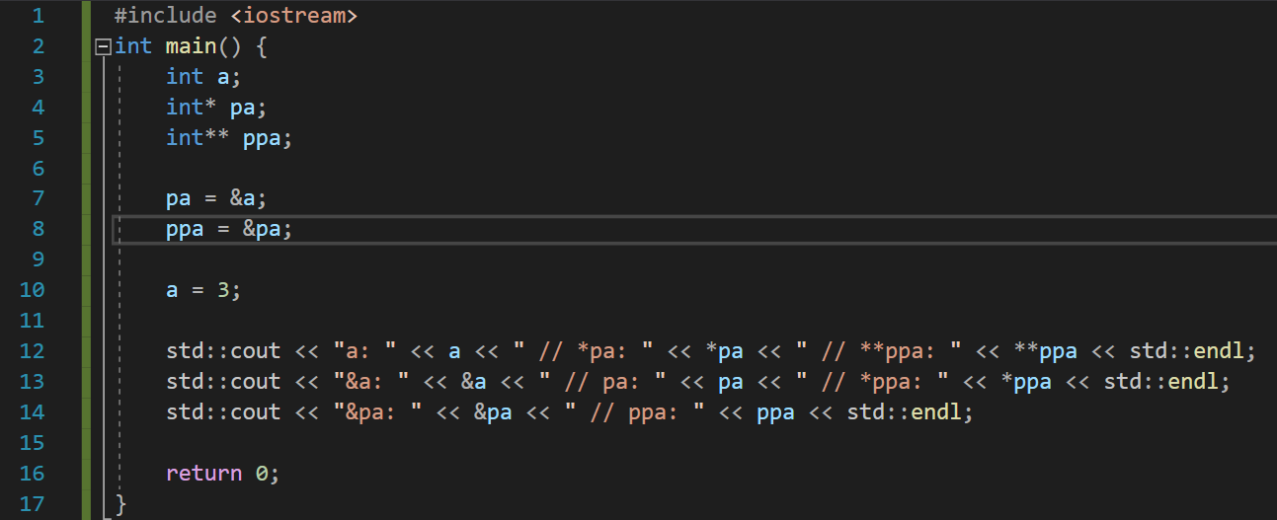Viewport: 1277px width, 520px height.
Task: Click the **ppa expression on line 12
Action: click(x=1046, y=351)
